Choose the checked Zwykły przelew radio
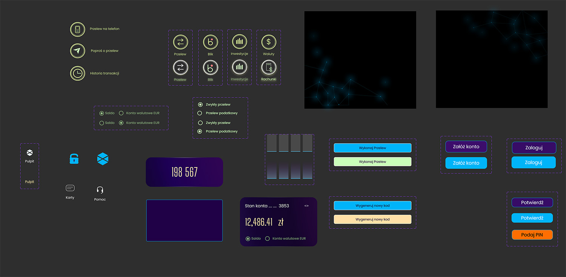The width and height of the screenshot is (566, 277). (200, 105)
